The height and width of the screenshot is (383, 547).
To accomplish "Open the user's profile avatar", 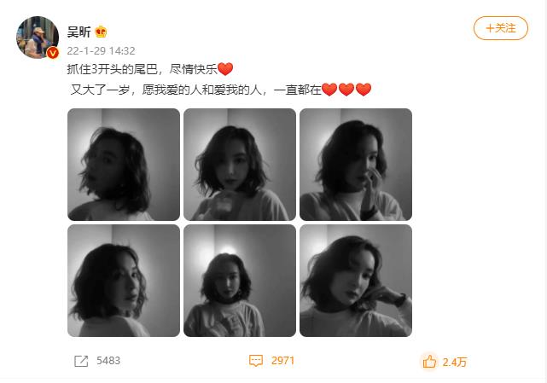I will [x=38, y=38].
